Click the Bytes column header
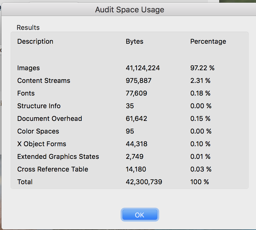This screenshot has height=230, width=256. [134, 42]
